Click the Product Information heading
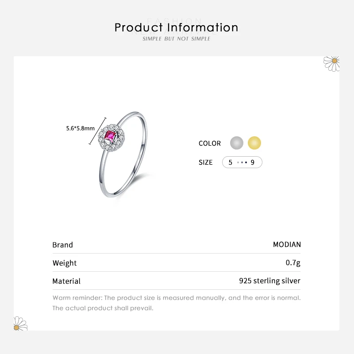The height and width of the screenshot is (354, 354). [x=177, y=27]
